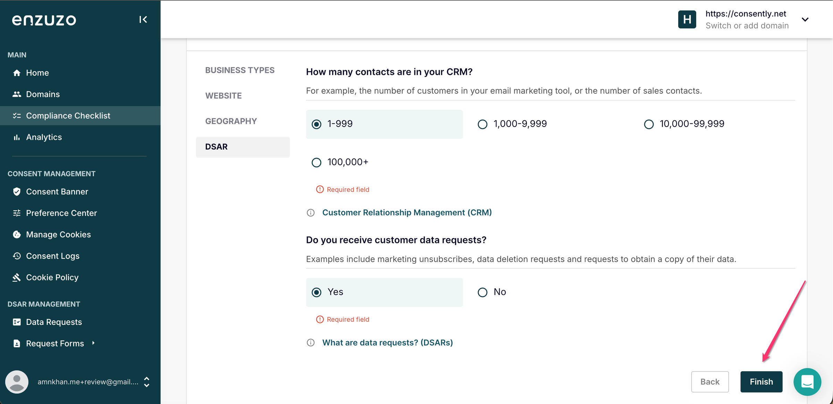Click the Switch or add domain text
The width and height of the screenshot is (833, 404).
tap(747, 26)
